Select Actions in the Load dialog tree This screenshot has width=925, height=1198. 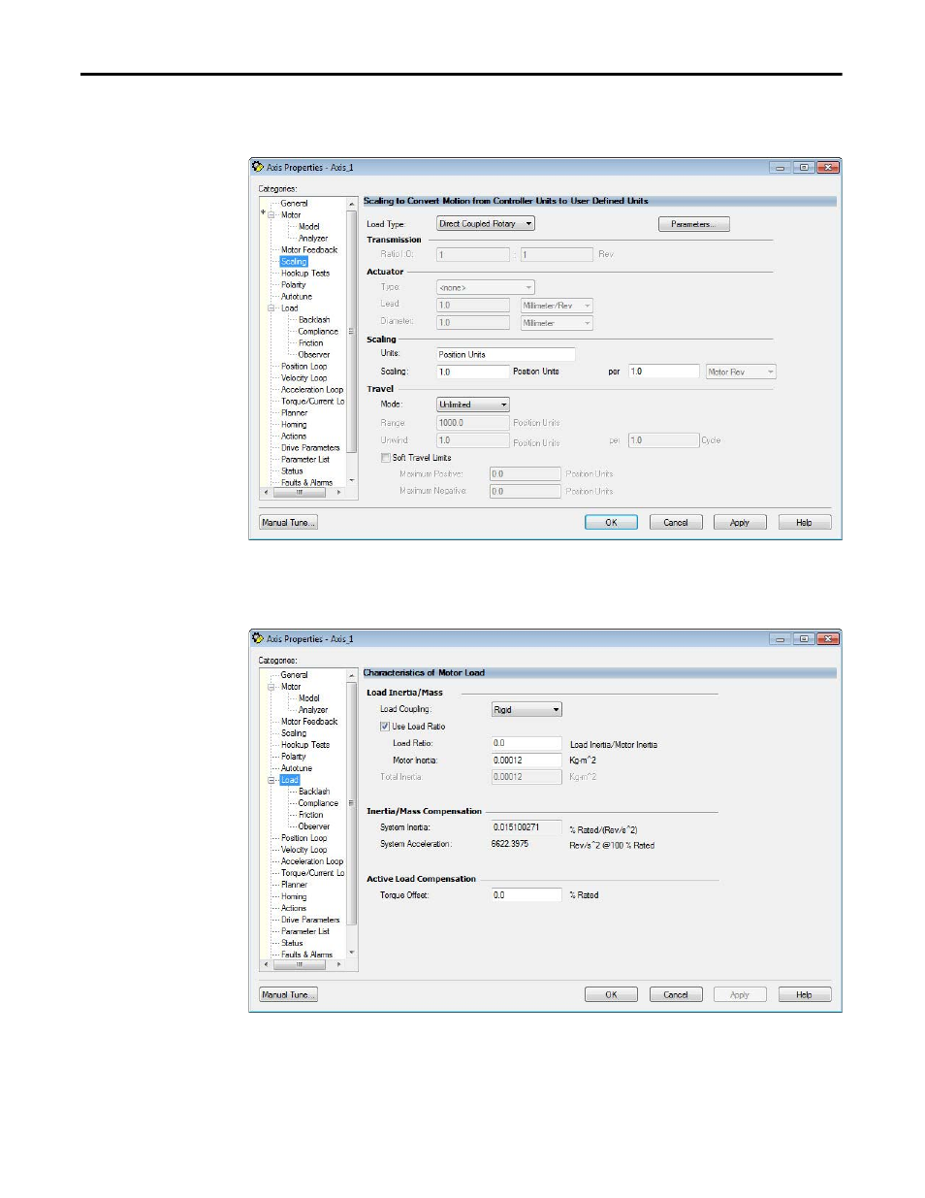coord(293,908)
